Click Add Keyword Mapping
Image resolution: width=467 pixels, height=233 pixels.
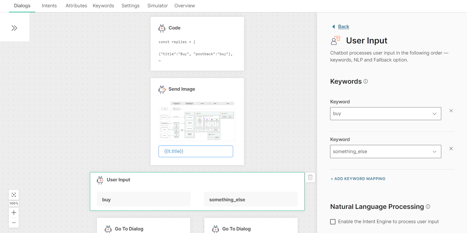point(358,179)
